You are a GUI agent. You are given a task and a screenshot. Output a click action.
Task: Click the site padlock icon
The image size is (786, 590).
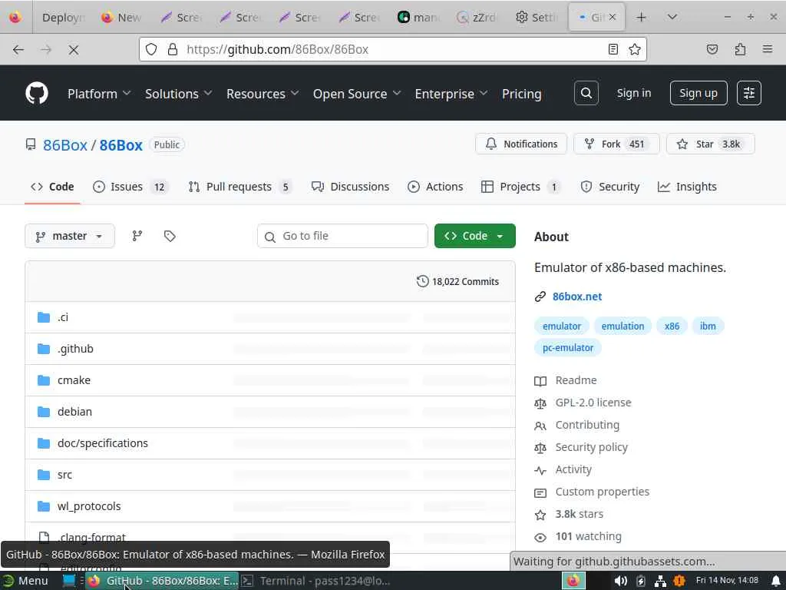pyautogui.click(x=173, y=49)
